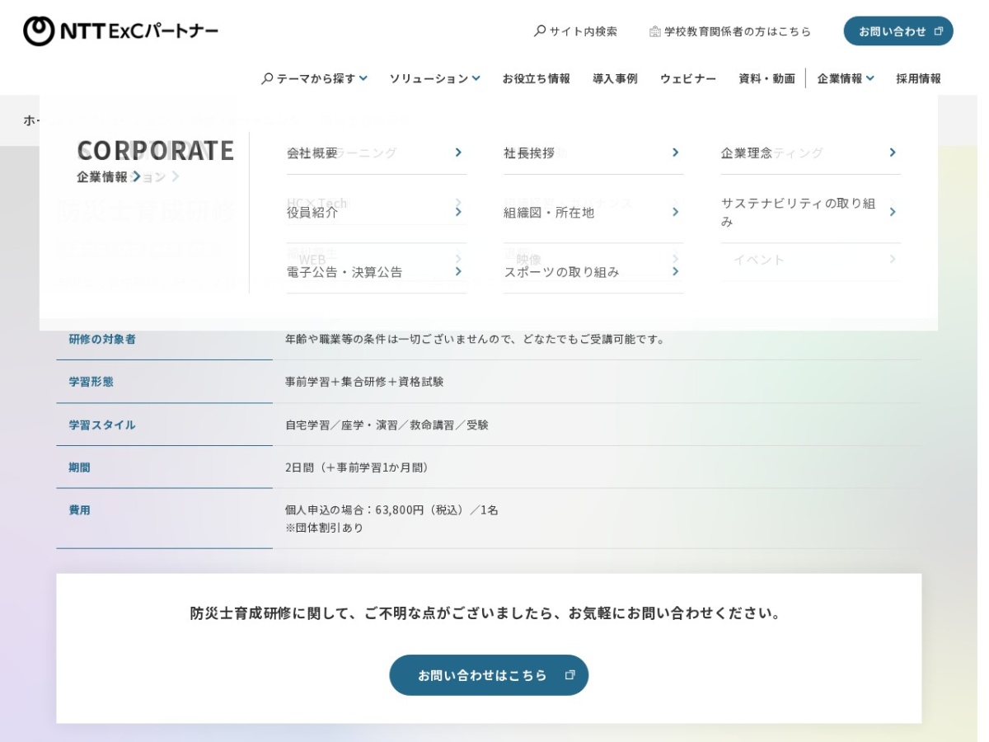
Task: Open 役員紹介 link
Action: point(377,212)
